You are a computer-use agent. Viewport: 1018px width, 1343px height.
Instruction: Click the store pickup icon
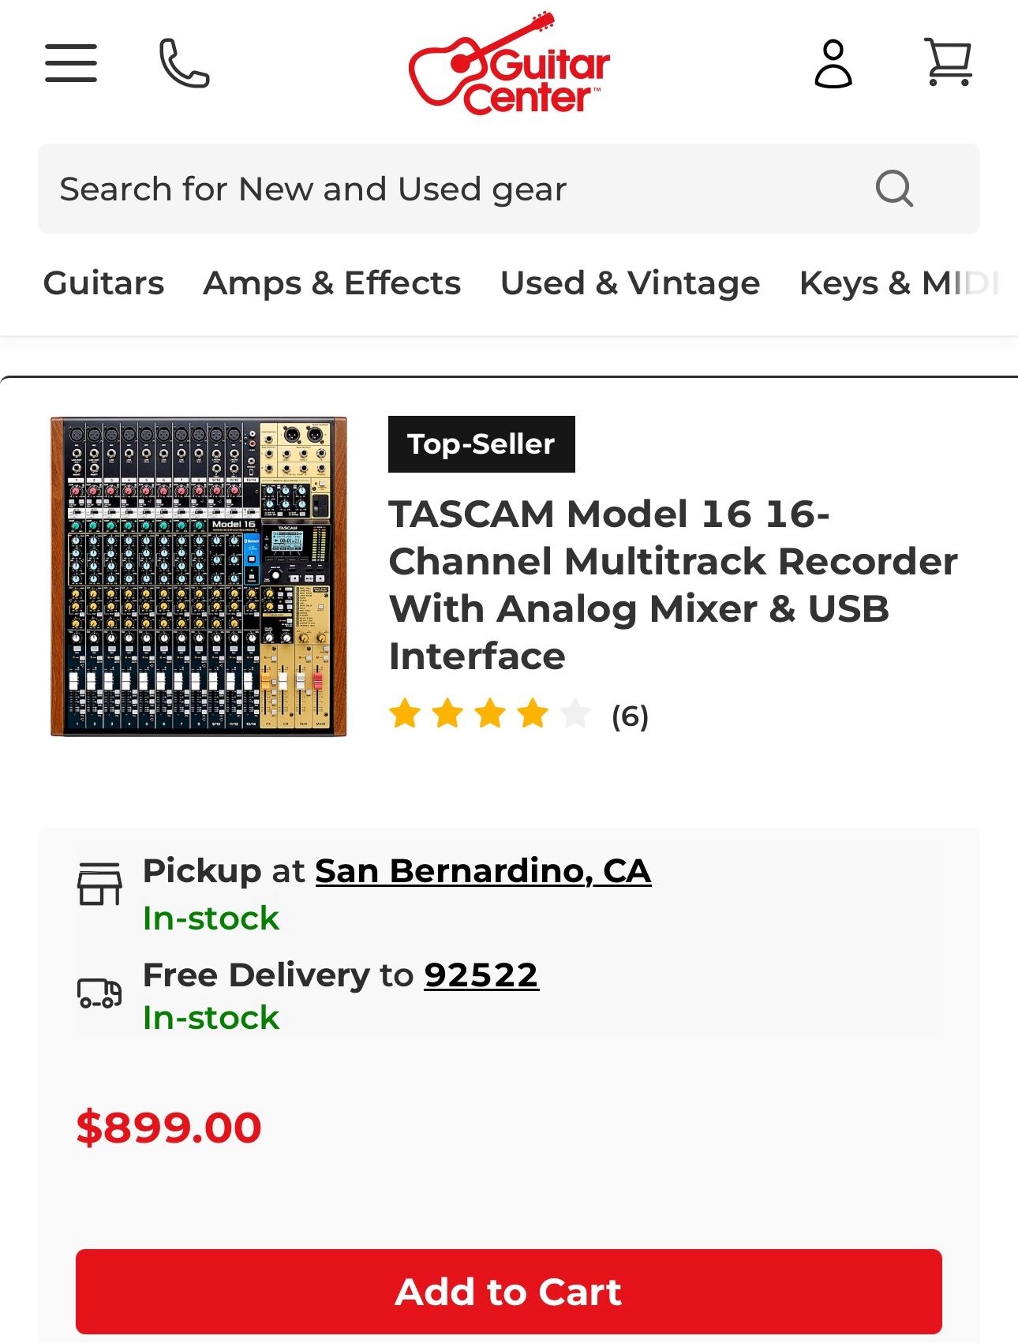pyautogui.click(x=99, y=884)
